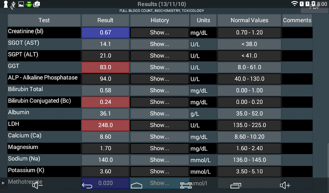
Task: Tap the Creatinine result 0.67
Action: pyautogui.click(x=105, y=33)
